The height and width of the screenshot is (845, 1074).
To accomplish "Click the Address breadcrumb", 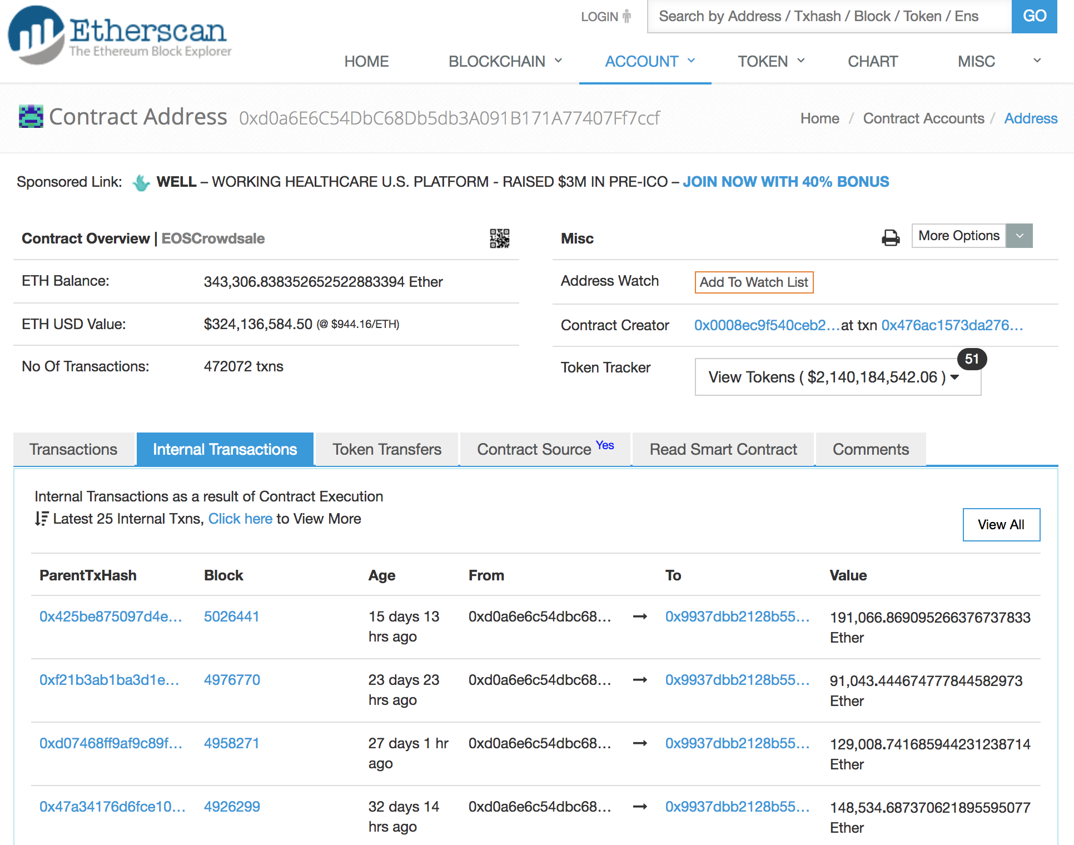I will [x=1031, y=118].
